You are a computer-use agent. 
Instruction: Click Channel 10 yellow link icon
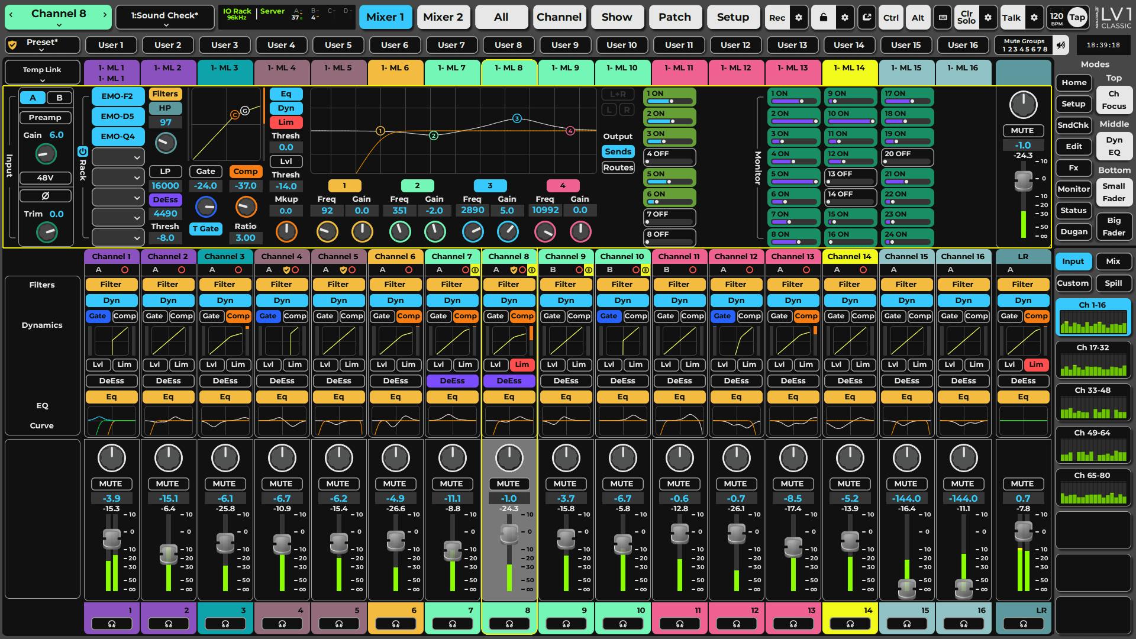(x=645, y=270)
